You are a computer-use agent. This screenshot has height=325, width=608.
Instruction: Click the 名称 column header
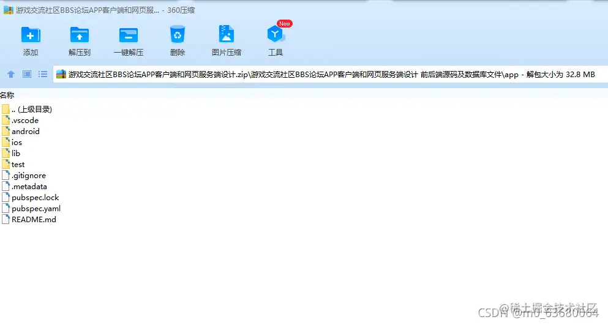(x=7, y=95)
